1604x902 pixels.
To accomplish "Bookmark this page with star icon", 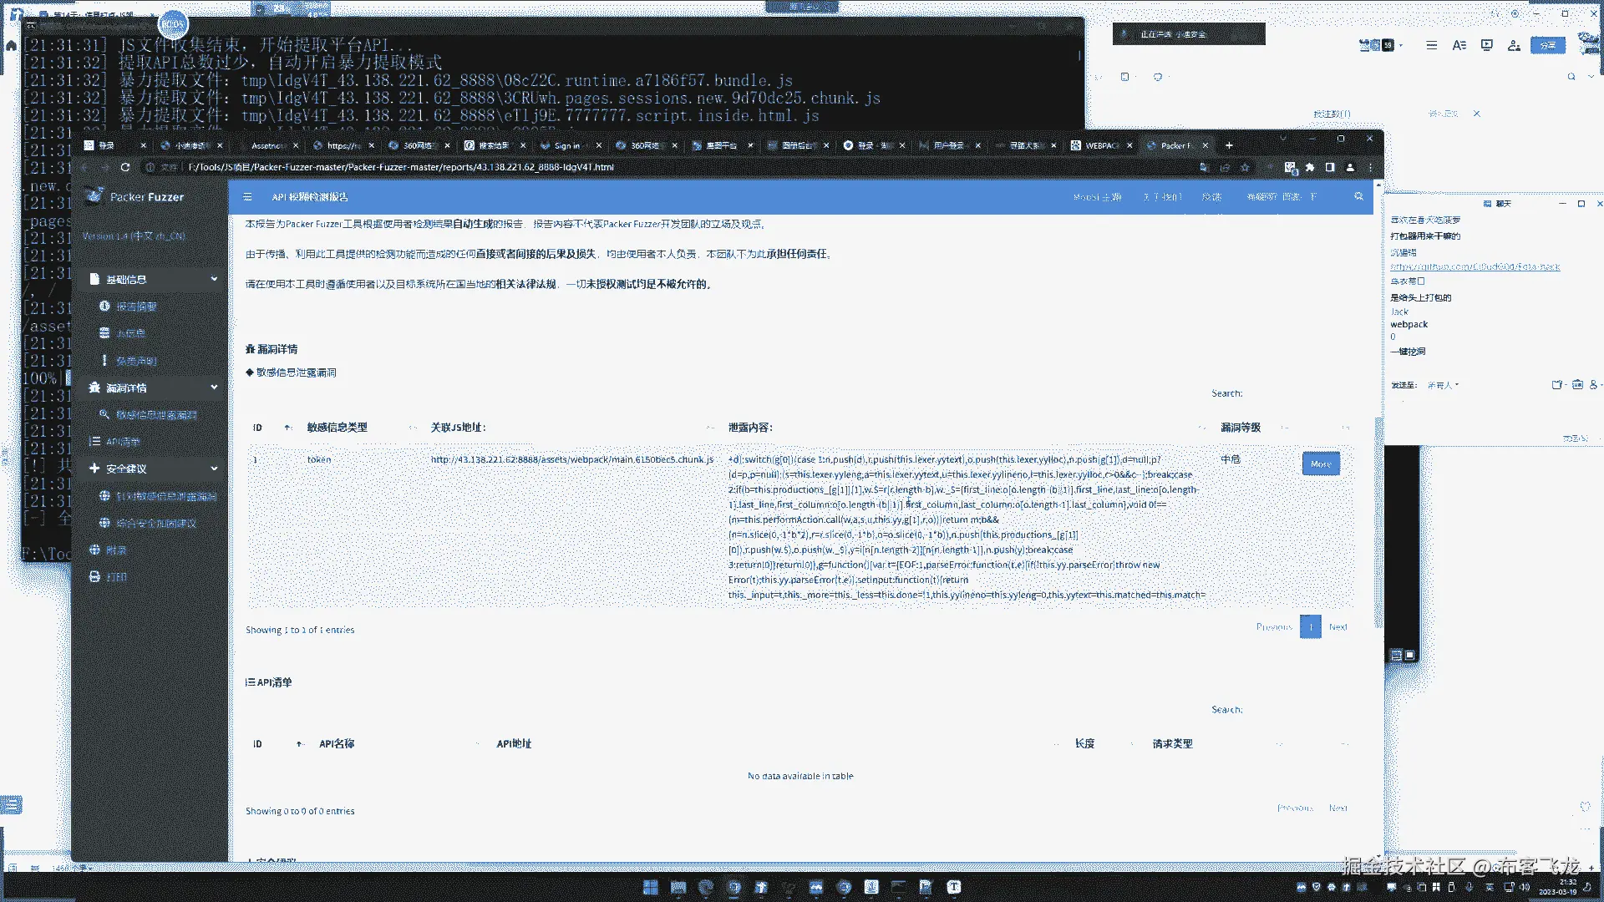I will [1245, 167].
